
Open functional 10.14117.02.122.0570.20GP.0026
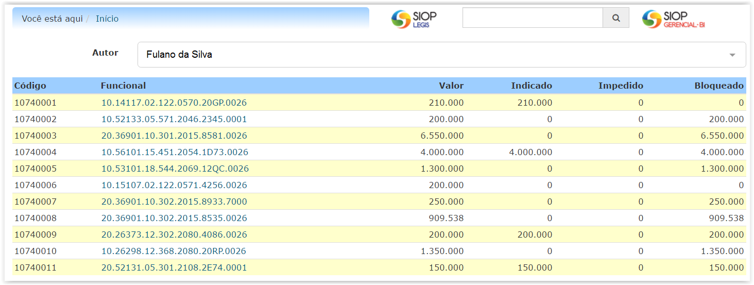tap(174, 103)
